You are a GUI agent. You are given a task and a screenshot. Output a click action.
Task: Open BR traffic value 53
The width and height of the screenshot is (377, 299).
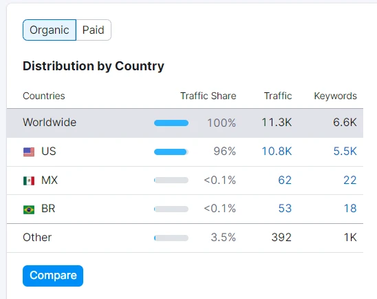point(285,209)
